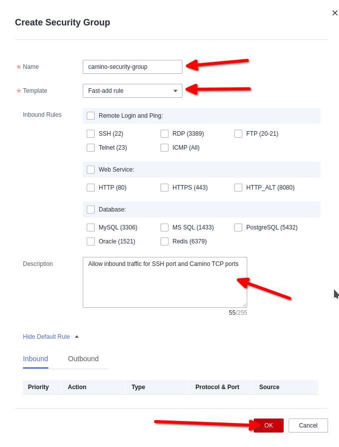The height and width of the screenshot is (447, 339).
Task: Focus the Name input field
Action: click(132, 67)
